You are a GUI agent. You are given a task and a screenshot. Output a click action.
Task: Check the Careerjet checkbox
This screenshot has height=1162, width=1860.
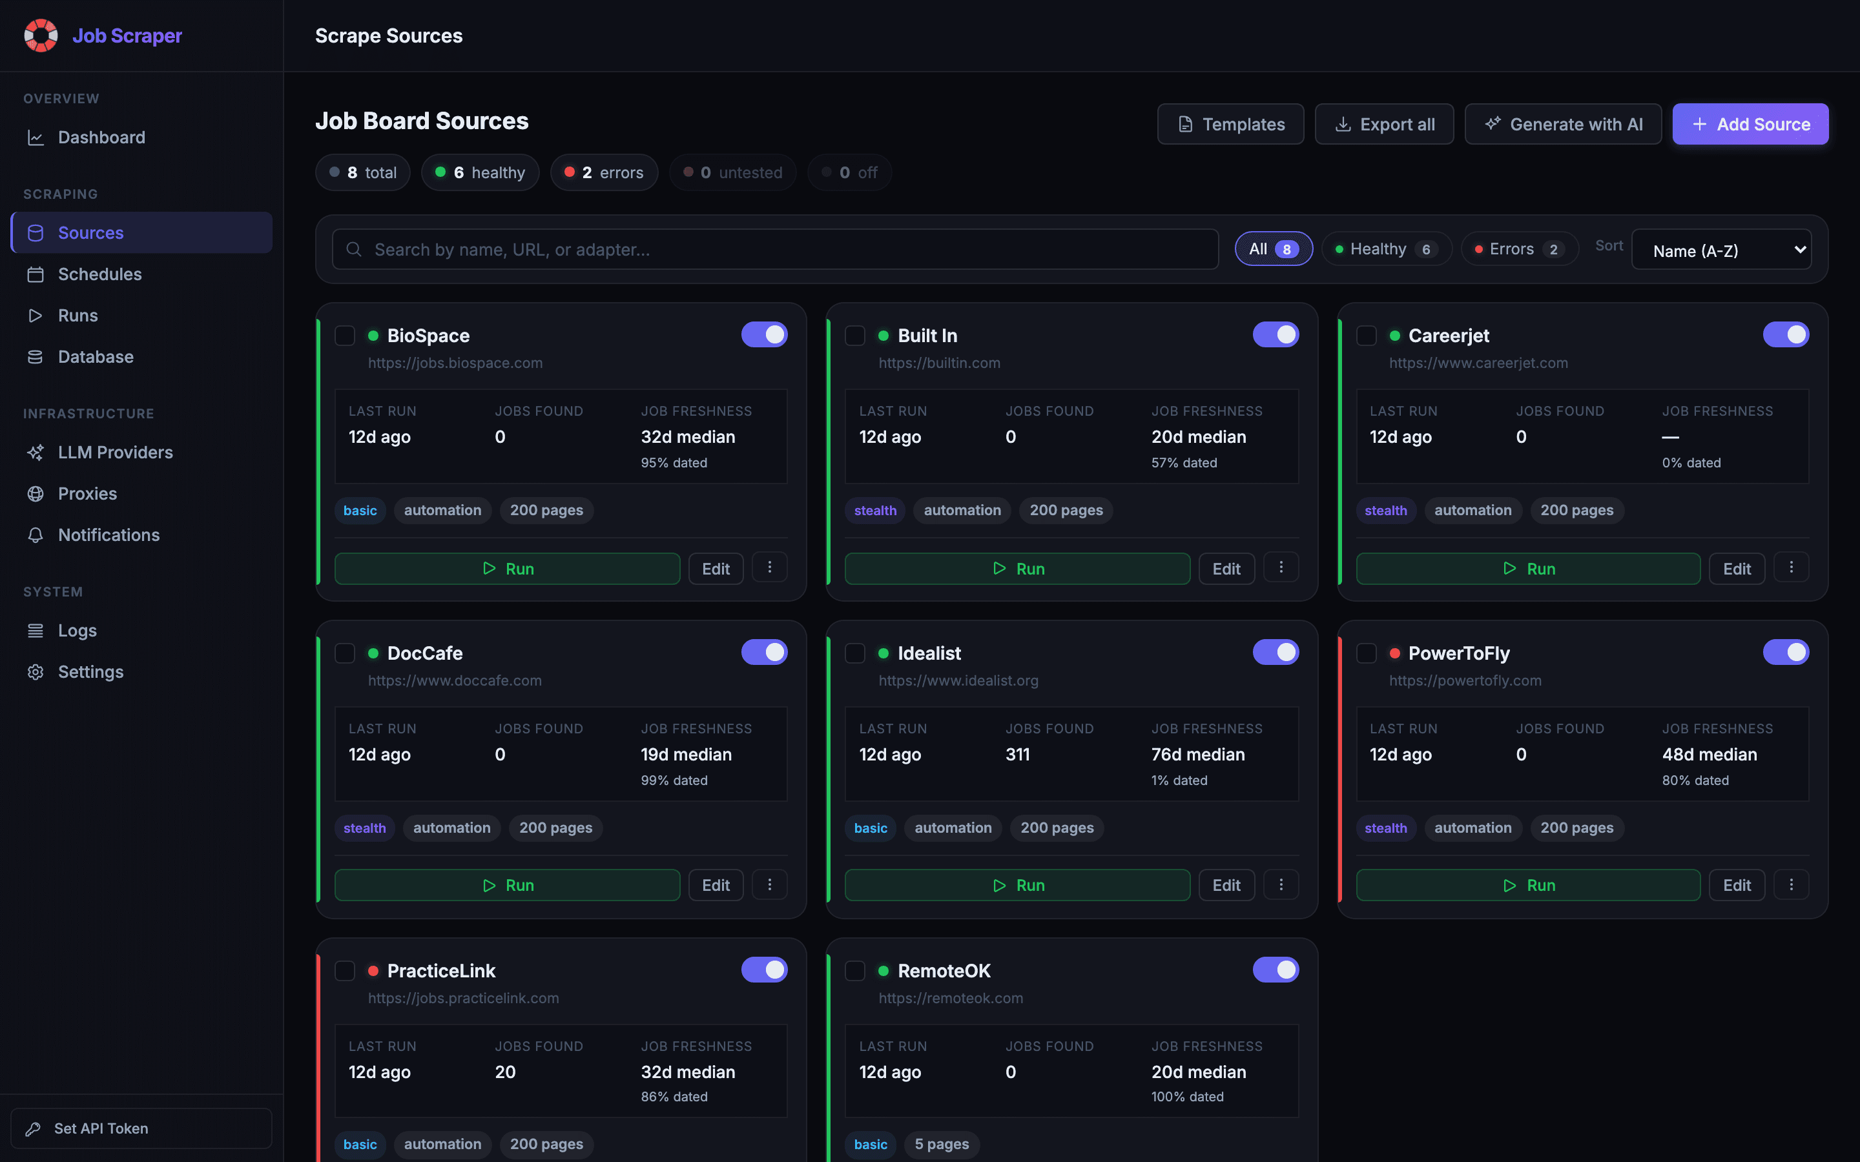pyautogui.click(x=1367, y=336)
